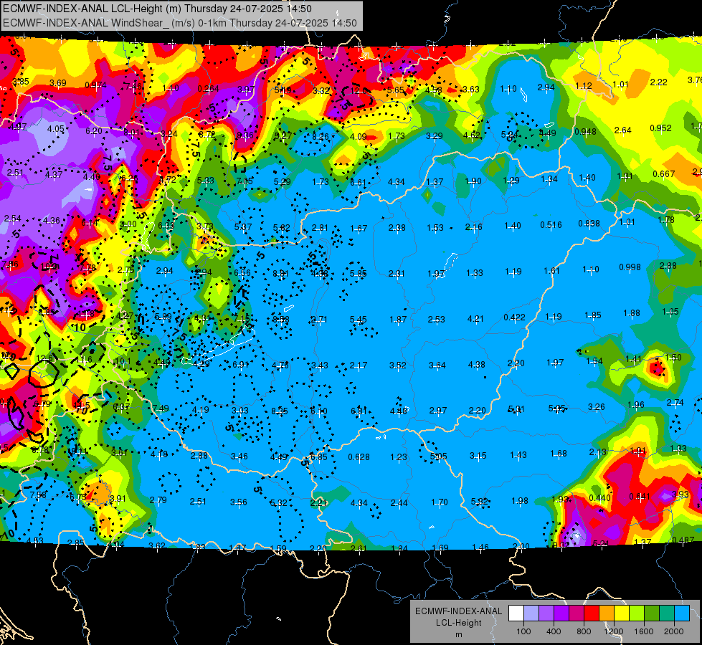Click the wind shear value '1.54'
This screenshot has width=702, height=645.
[594, 360]
